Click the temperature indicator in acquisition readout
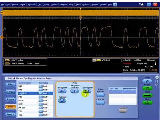The height and width of the screenshot is (120, 160). coord(155,64)
